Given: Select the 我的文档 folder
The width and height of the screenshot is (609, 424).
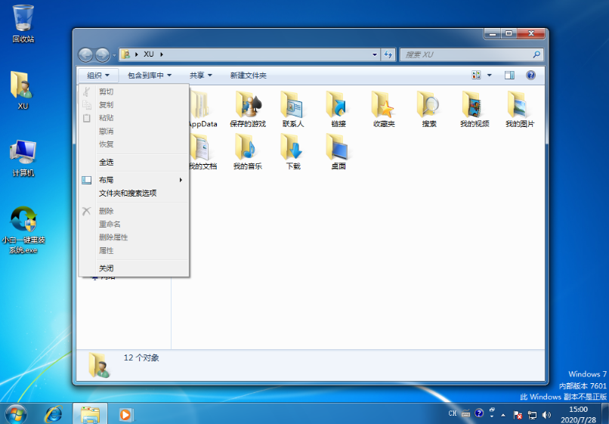Looking at the screenshot, I should click(x=202, y=152).
